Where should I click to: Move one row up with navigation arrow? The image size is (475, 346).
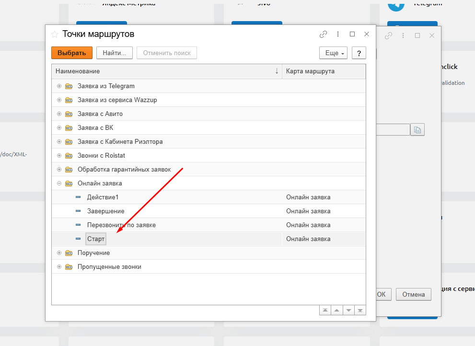point(337,310)
